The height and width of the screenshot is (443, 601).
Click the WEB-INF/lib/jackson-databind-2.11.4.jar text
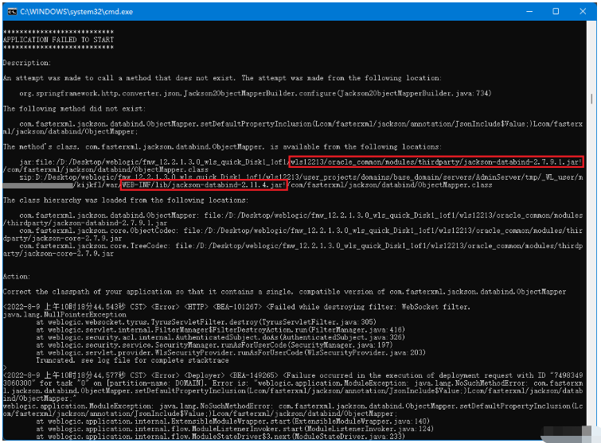204,185
